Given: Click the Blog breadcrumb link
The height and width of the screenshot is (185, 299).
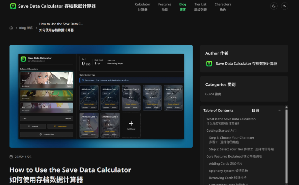Looking at the screenshot, I should (x=26, y=28).
